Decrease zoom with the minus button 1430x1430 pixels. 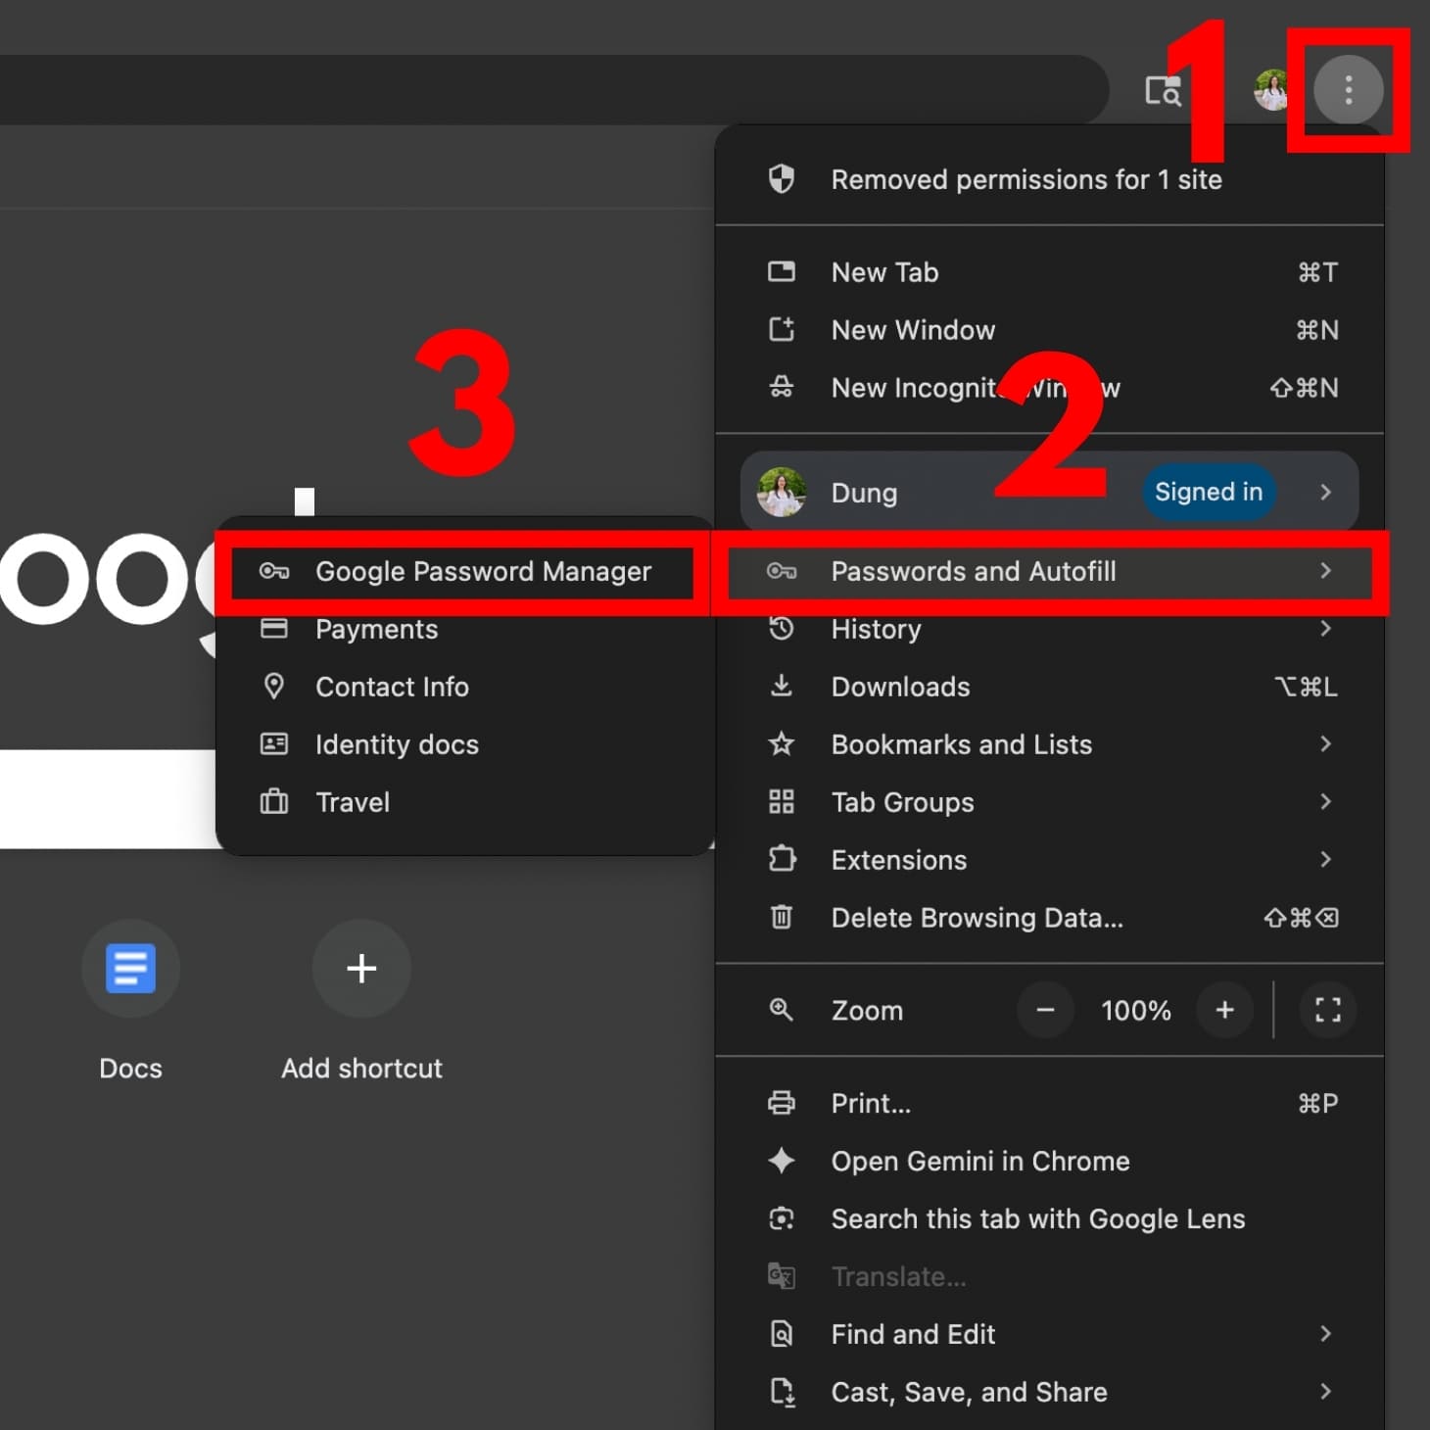(x=1045, y=1010)
